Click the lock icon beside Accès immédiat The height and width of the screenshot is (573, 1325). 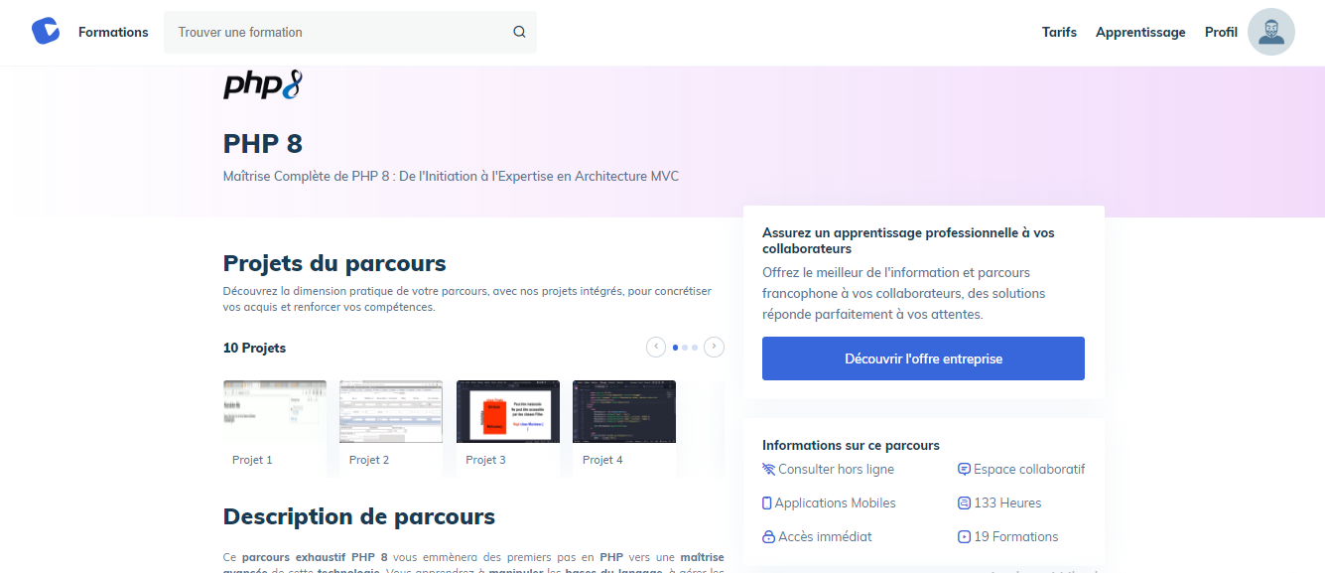pyautogui.click(x=768, y=537)
